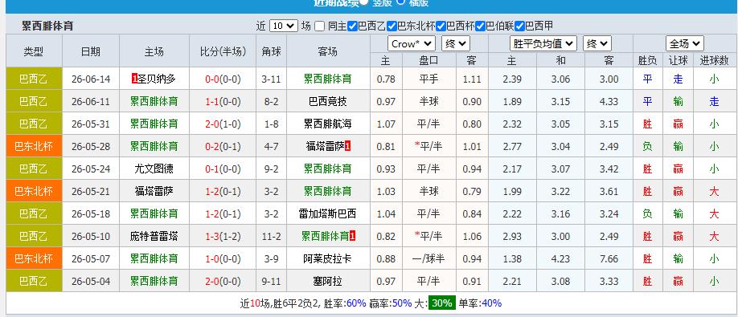The height and width of the screenshot is (317, 738).
Task: Click the 日期 column header
Action: [90, 51]
